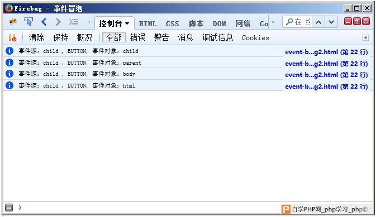
Task: Click info icon of the 'body' log row
Action: (x=9, y=74)
